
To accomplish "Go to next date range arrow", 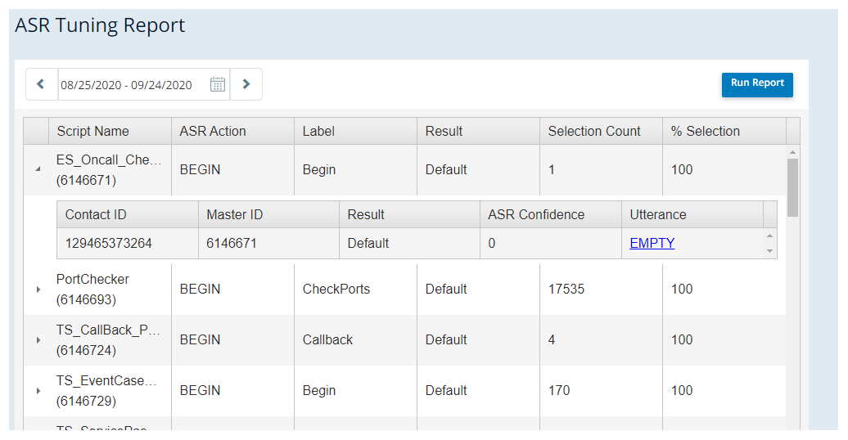I will point(246,84).
